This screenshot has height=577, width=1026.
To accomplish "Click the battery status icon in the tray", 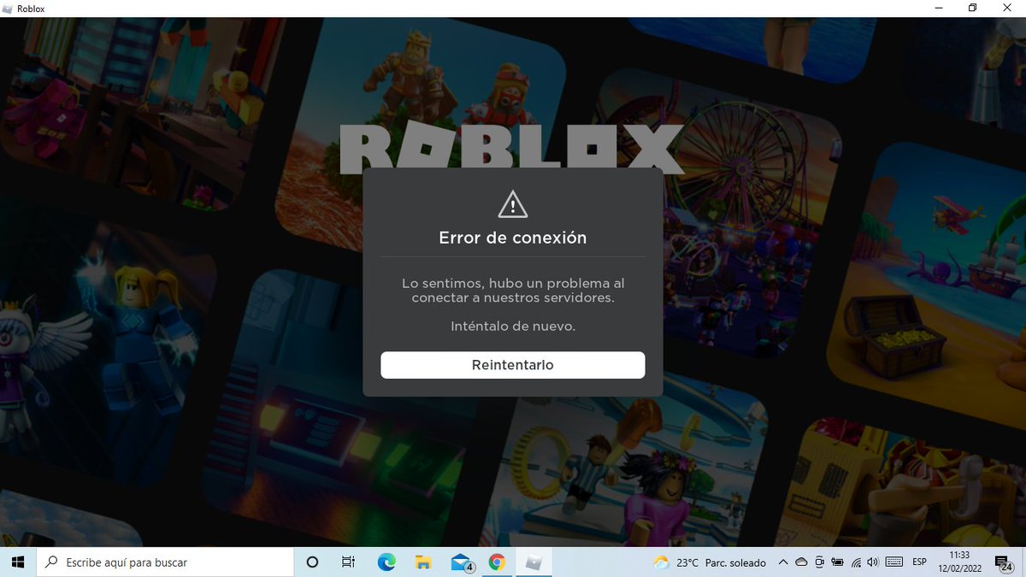I will (837, 562).
